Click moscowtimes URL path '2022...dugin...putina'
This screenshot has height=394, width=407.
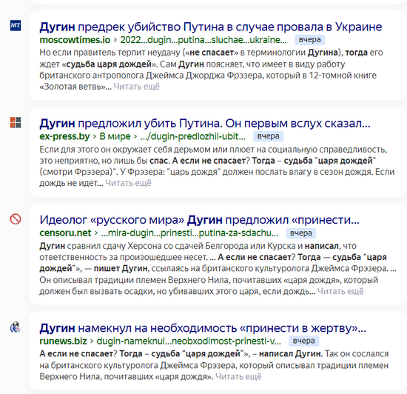[x=203, y=40]
